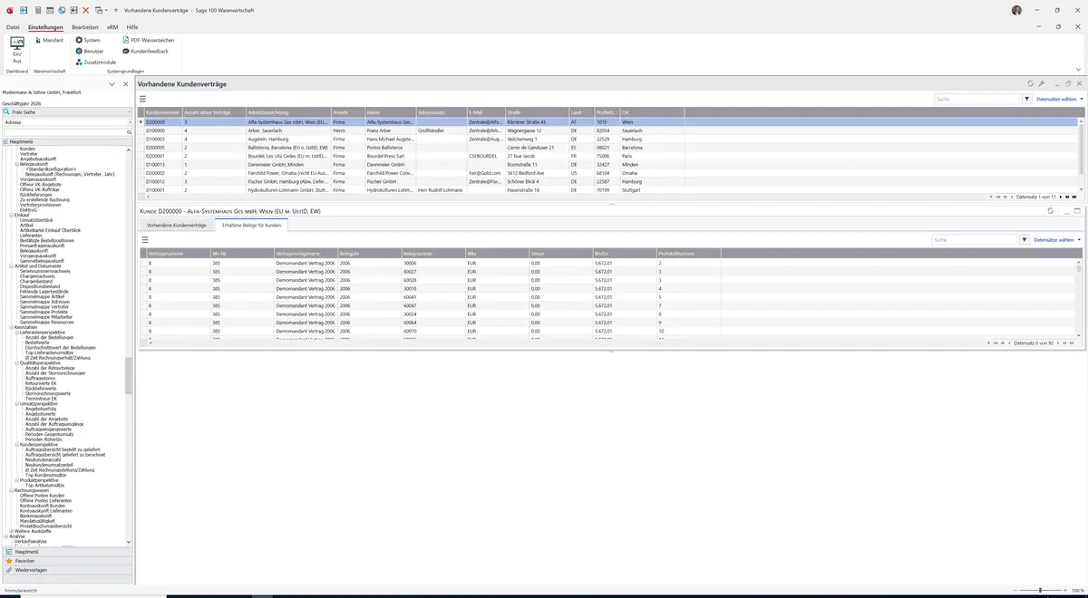Click the calendar icon in quick access toolbar

point(49,10)
